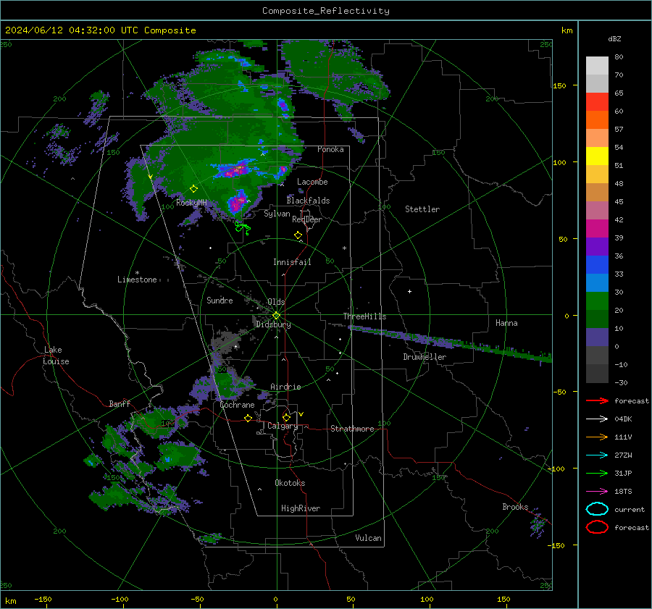Click the Composite_Reflectivity title

click(x=326, y=11)
